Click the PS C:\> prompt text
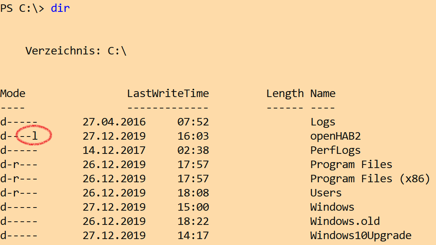Image resolution: width=436 pixels, height=245 pixels. [22, 8]
